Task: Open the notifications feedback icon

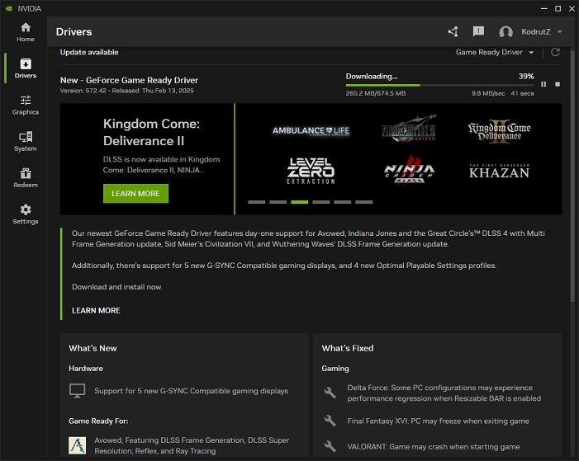Action: [478, 32]
